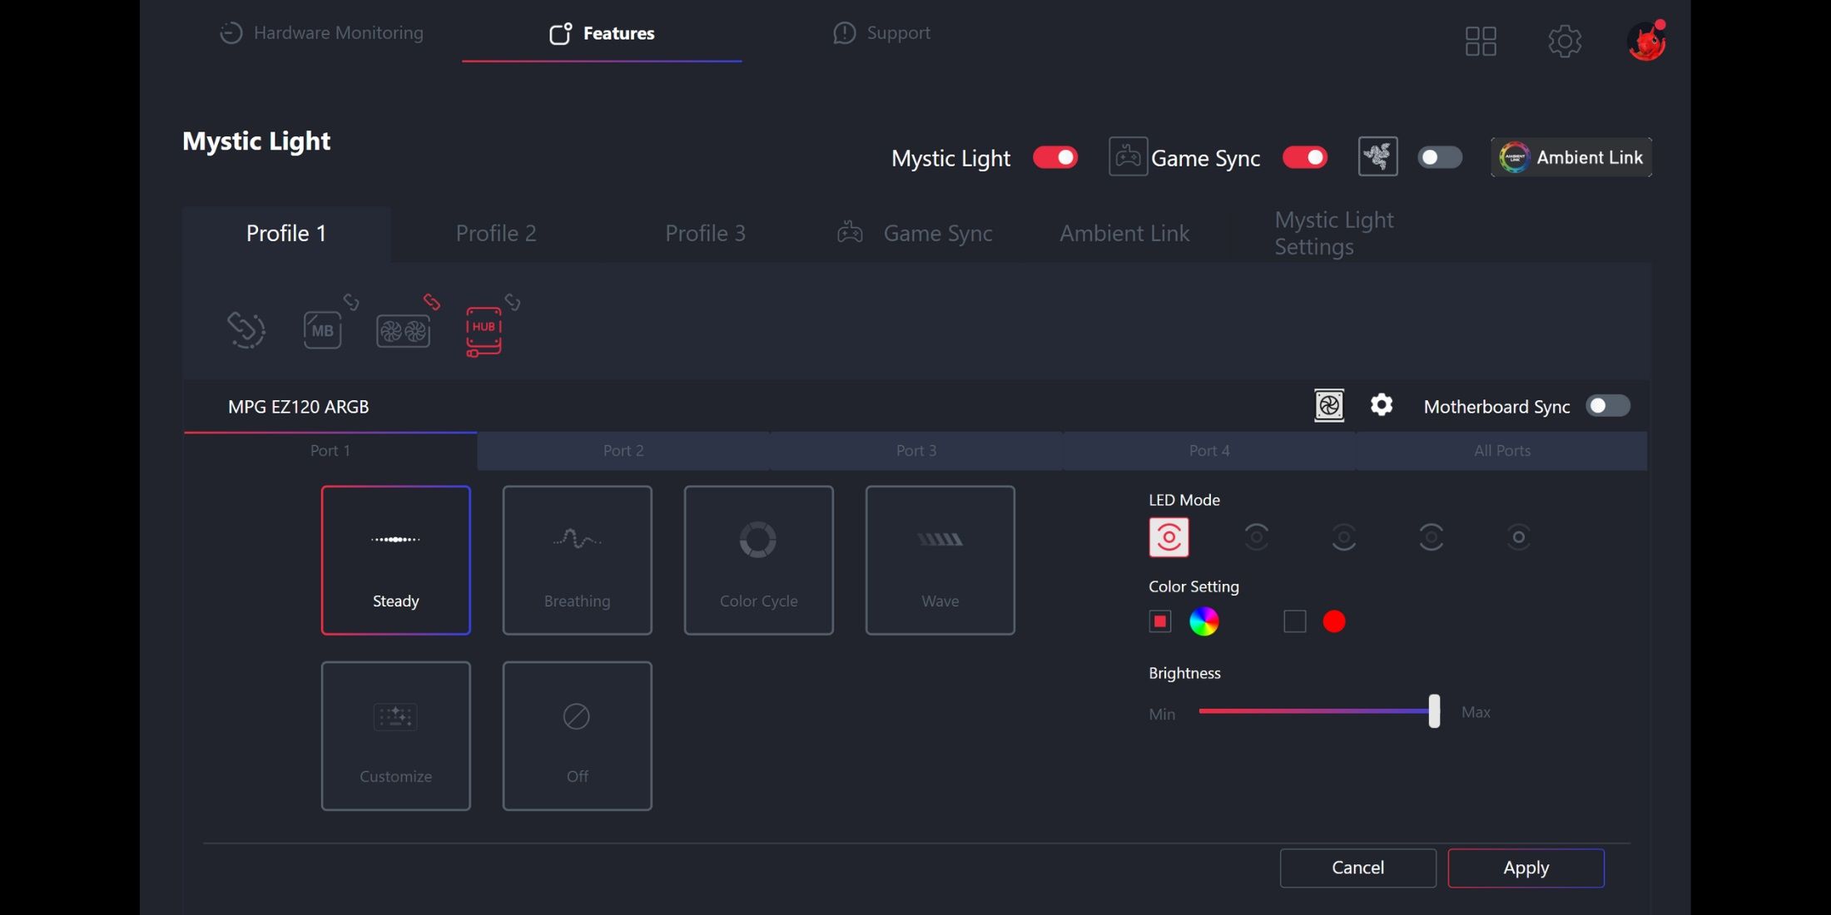
Task: Disable the Game Sync toggle
Action: pyautogui.click(x=1304, y=157)
